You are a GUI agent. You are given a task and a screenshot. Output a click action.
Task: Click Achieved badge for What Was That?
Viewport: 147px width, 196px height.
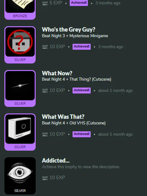point(82,134)
